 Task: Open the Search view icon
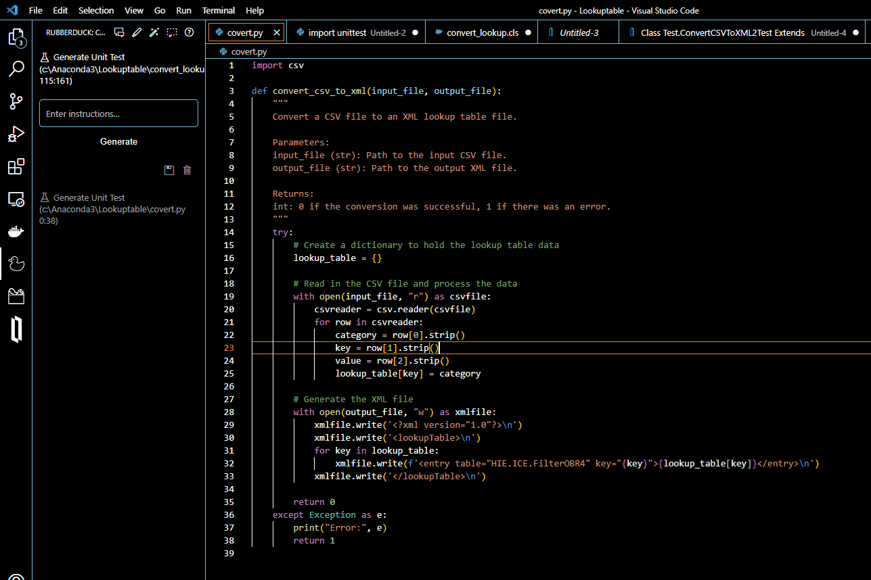pos(16,69)
